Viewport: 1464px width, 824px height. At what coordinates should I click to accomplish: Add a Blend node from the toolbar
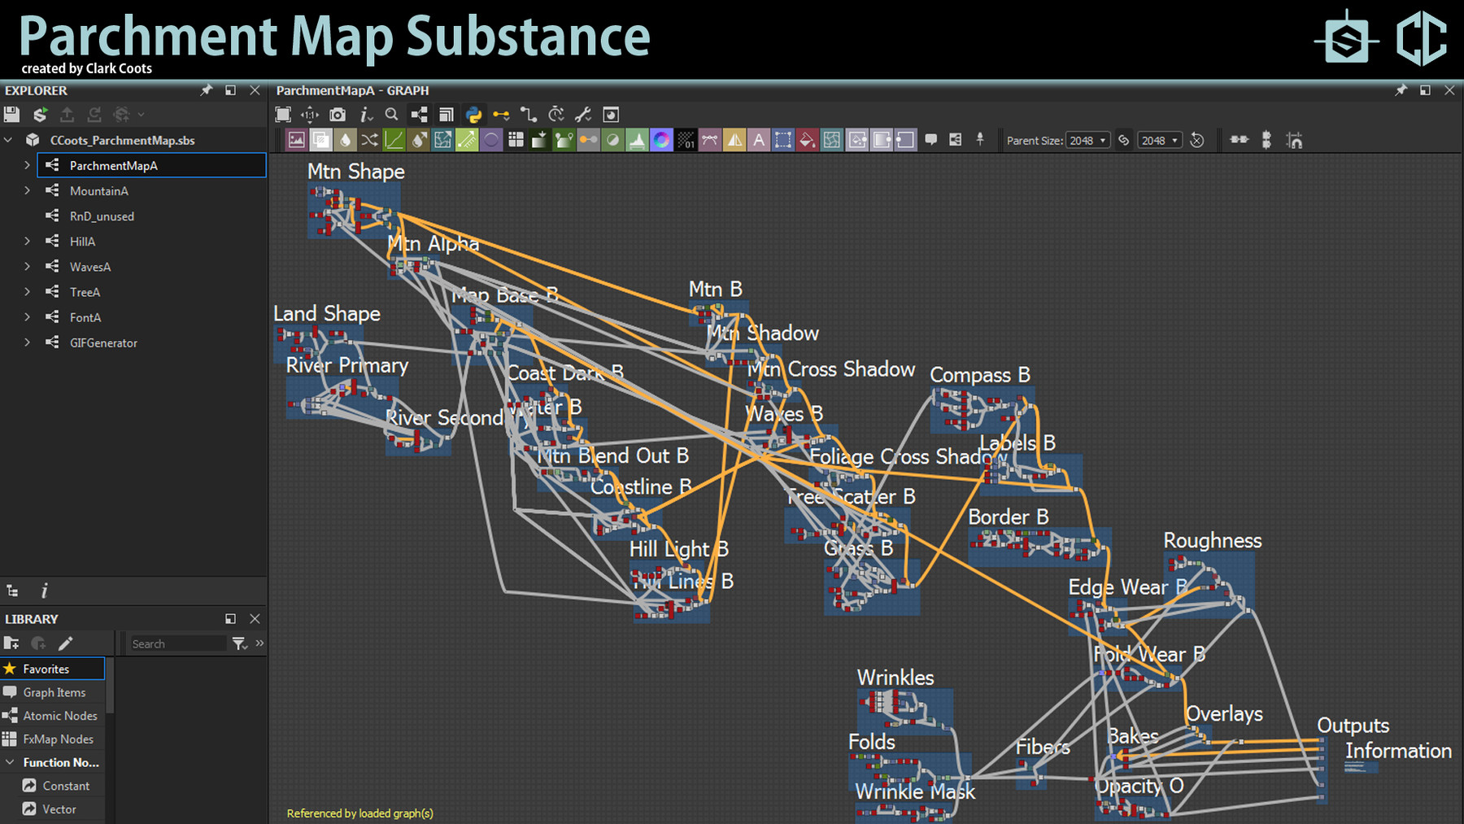(x=321, y=140)
